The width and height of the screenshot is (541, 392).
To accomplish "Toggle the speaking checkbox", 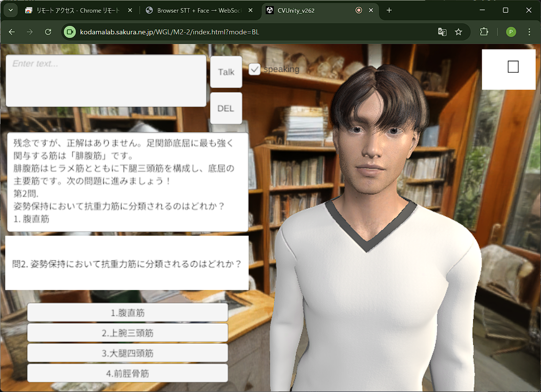I will (255, 69).
